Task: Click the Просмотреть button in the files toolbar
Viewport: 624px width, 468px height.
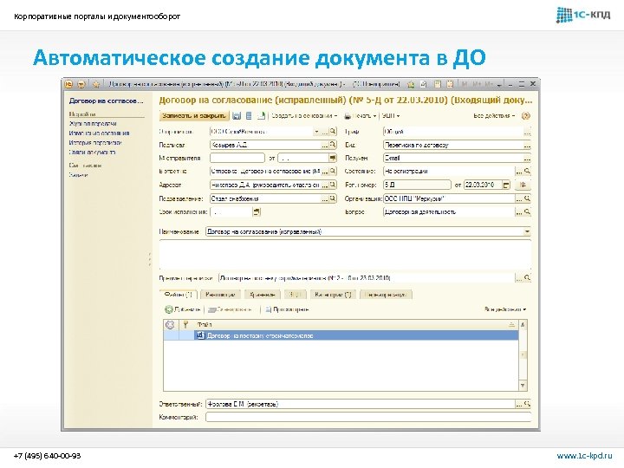Action: [x=288, y=309]
